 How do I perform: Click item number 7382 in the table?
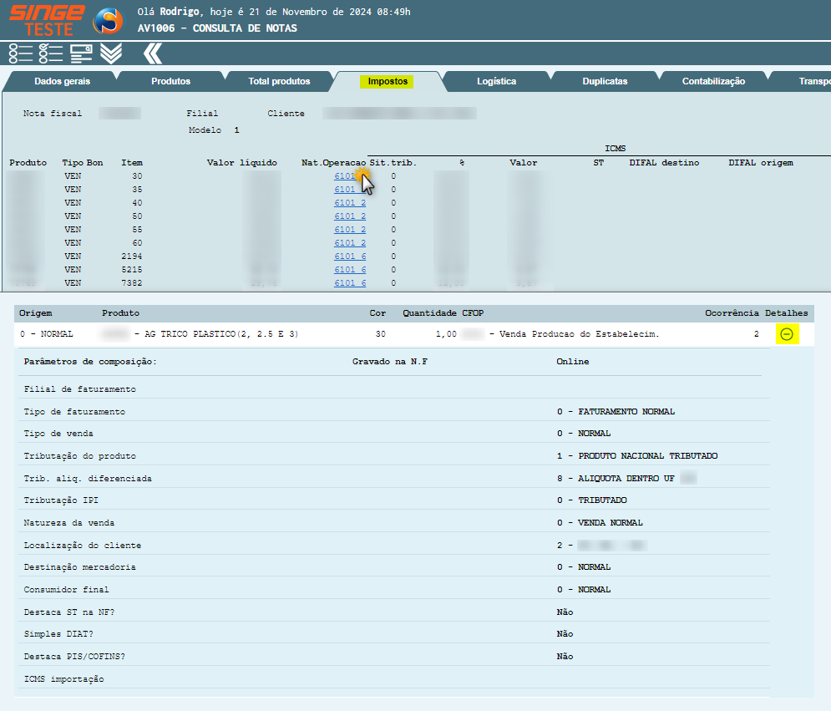click(131, 282)
